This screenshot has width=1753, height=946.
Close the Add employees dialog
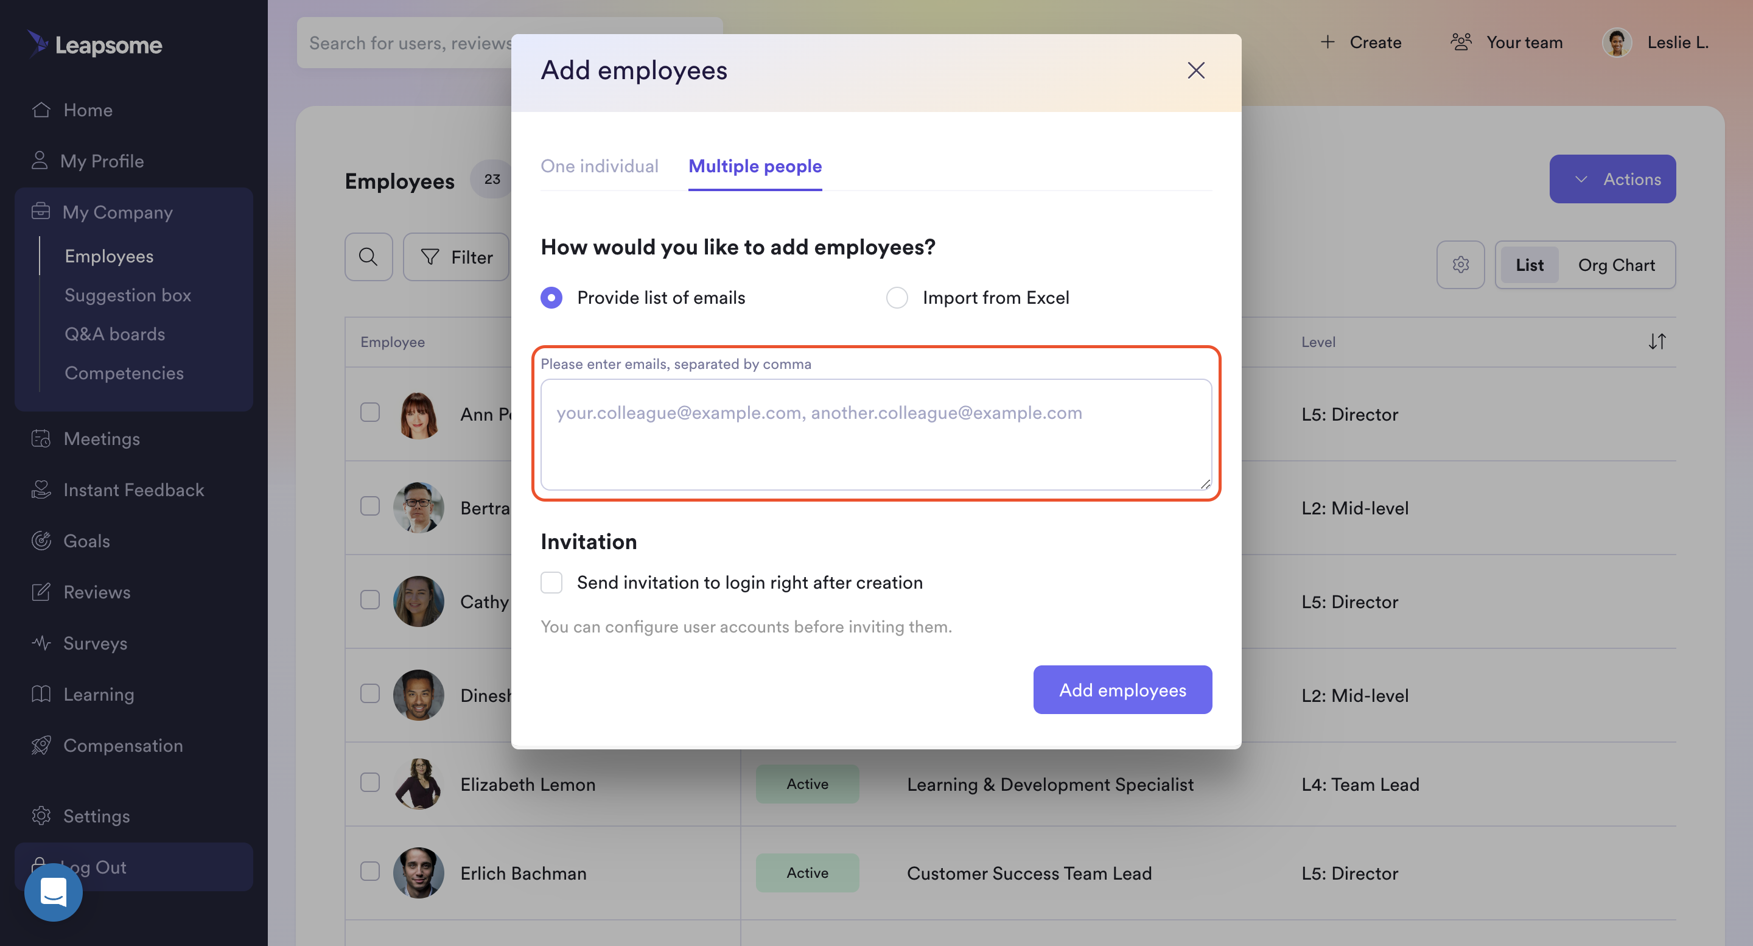tap(1195, 70)
